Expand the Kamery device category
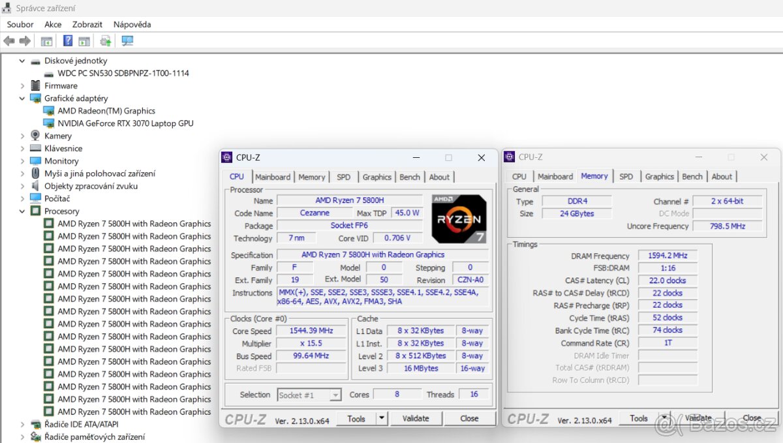 (22, 136)
